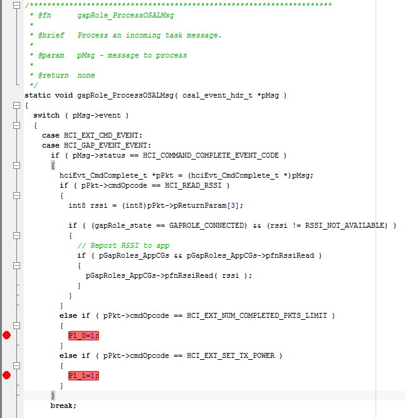Click GAPROLE_CONNECTED constant
The width and height of the screenshot is (405, 418).
[x=208, y=225]
